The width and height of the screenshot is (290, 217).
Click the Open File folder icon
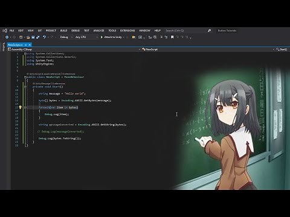point(28,37)
